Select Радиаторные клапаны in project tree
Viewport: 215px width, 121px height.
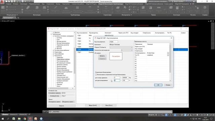tap(63, 59)
